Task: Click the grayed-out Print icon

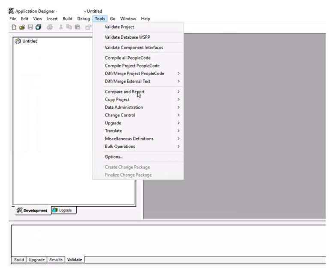Action: [x=50, y=27]
